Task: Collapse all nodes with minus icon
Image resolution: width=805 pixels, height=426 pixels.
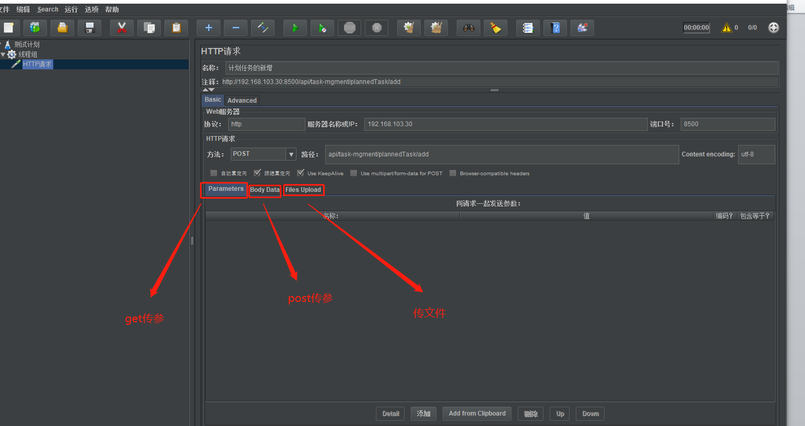Action: pyautogui.click(x=235, y=28)
